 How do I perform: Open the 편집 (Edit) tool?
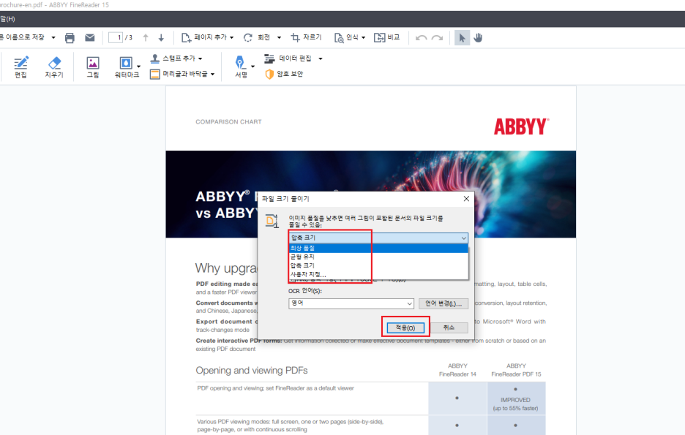pyautogui.click(x=20, y=67)
